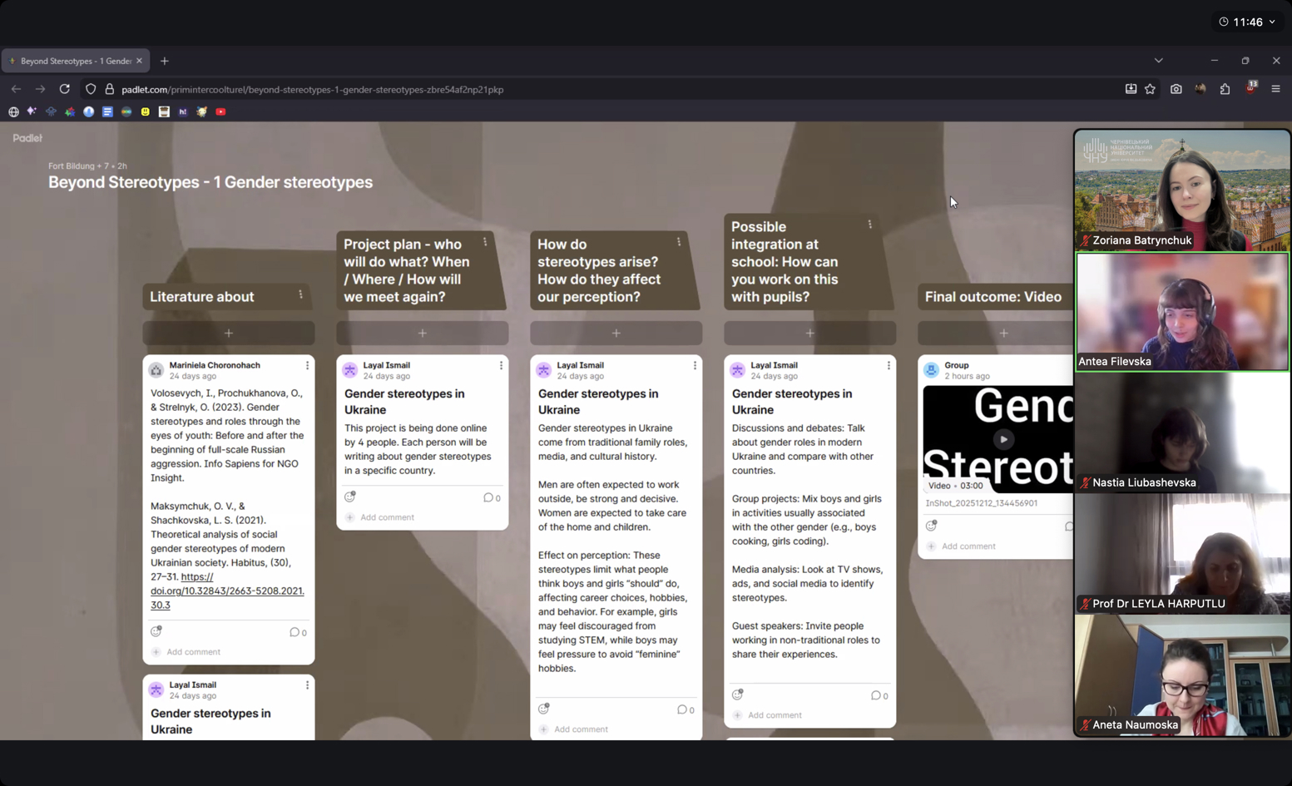Select Aneta Naumoska's video tile
The image size is (1292, 786).
[x=1182, y=675]
